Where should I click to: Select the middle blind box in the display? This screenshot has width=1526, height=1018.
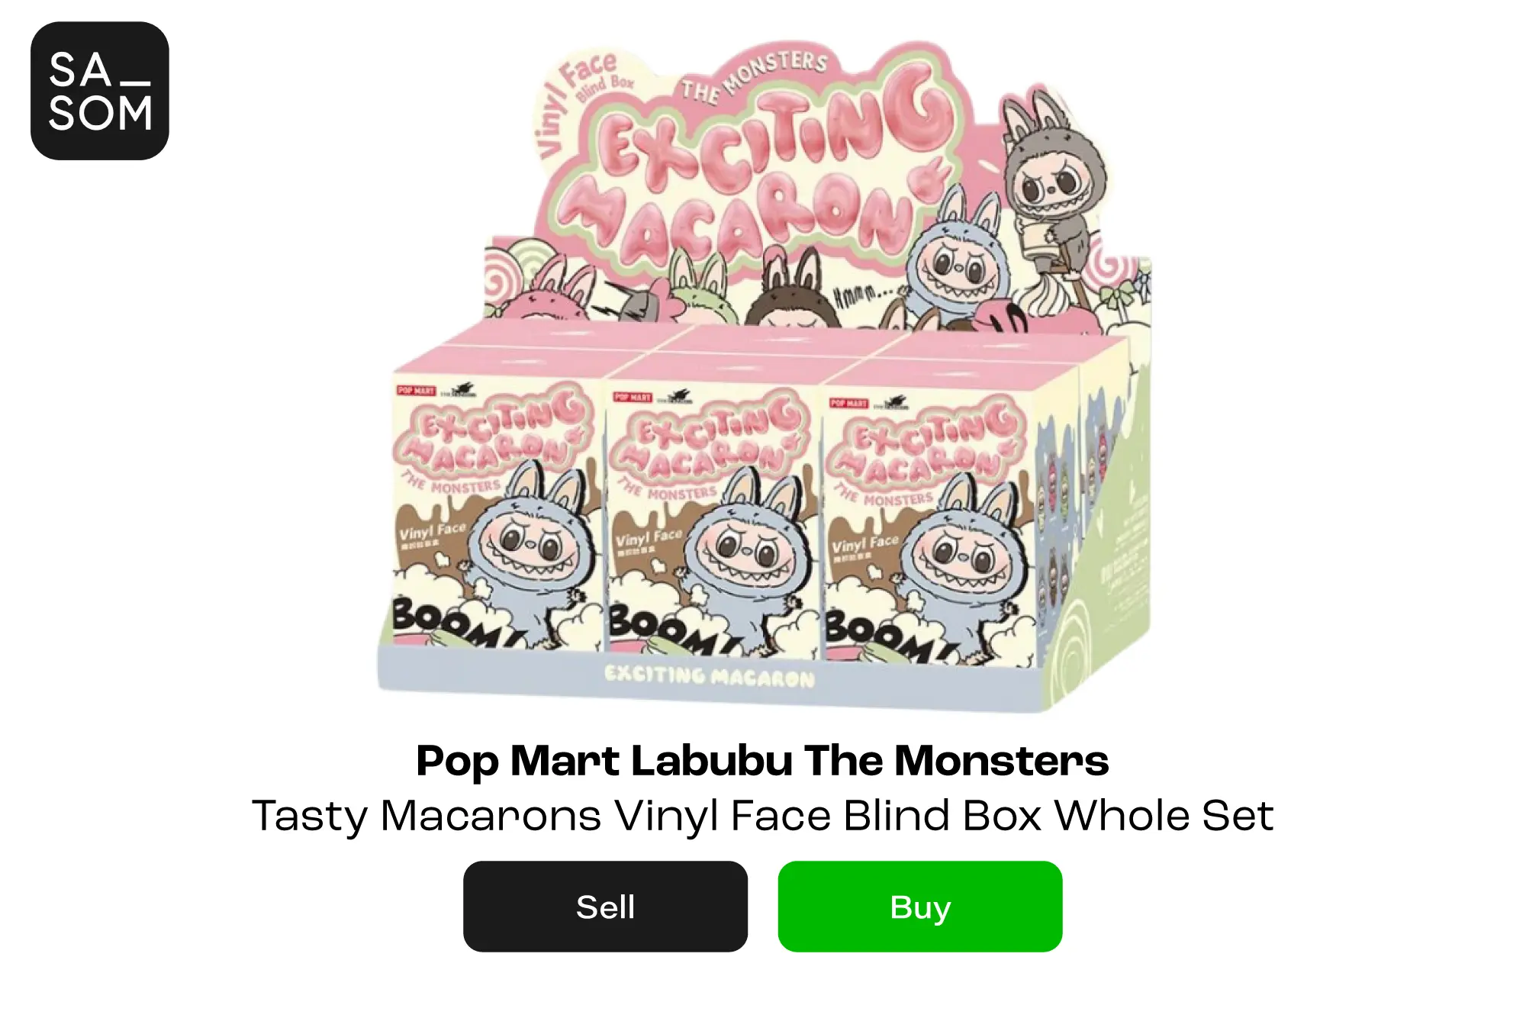click(x=713, y=527)
